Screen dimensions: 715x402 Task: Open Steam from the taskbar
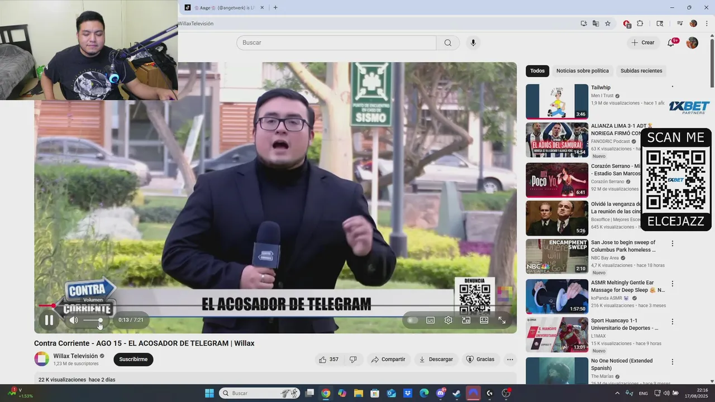pyautogui.click(x=456, y=393)
